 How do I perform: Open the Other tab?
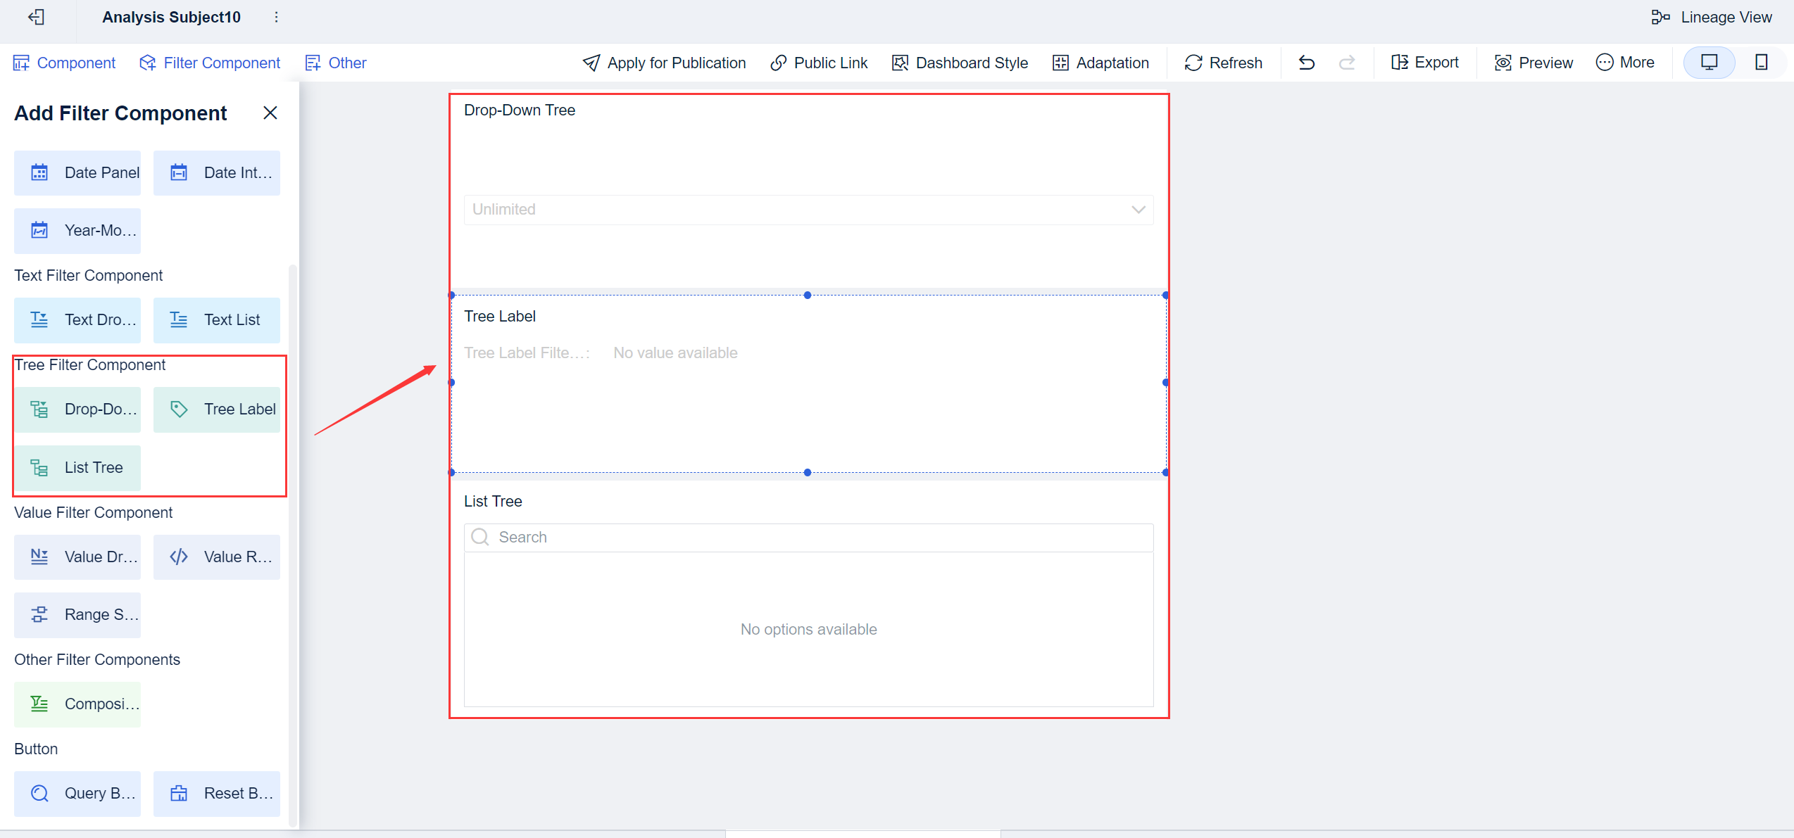click(x=335, y=63)
